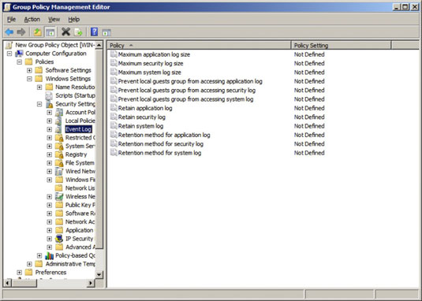Select 'Maximum system log size' policy
422x301 pixels.
click(149, 72)
